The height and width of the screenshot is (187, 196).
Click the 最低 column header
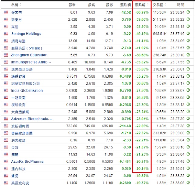pos(109,5)
